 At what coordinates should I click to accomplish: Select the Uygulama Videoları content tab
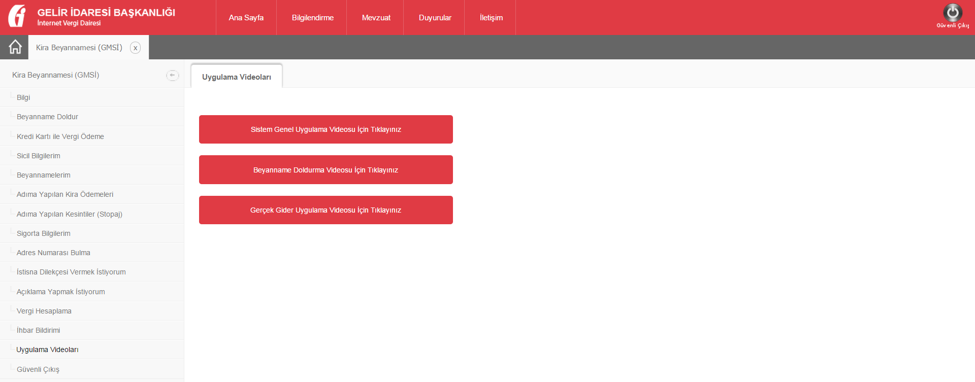[237, 77]
